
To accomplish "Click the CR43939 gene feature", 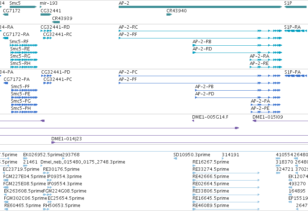I will 56,22.
